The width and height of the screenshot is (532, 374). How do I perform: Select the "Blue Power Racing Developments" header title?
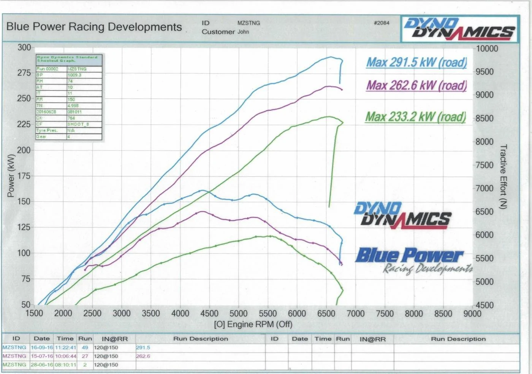[x=94, y=27]
